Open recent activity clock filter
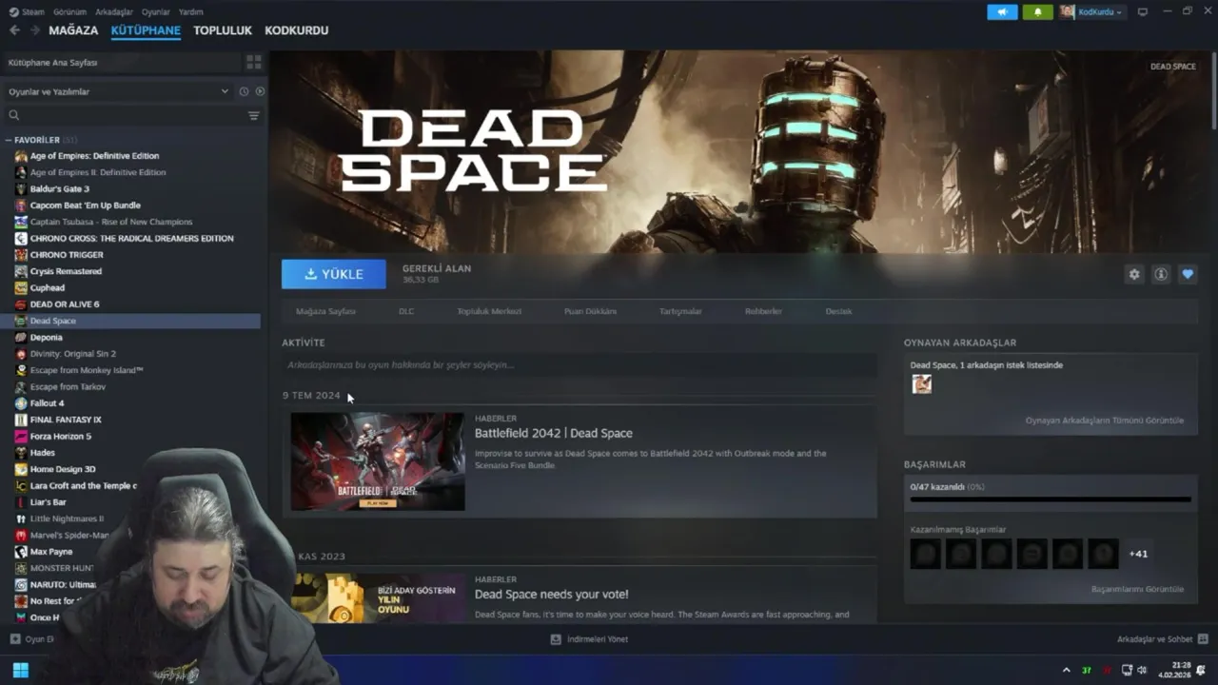1218x685 pixels. coord(244,91)
